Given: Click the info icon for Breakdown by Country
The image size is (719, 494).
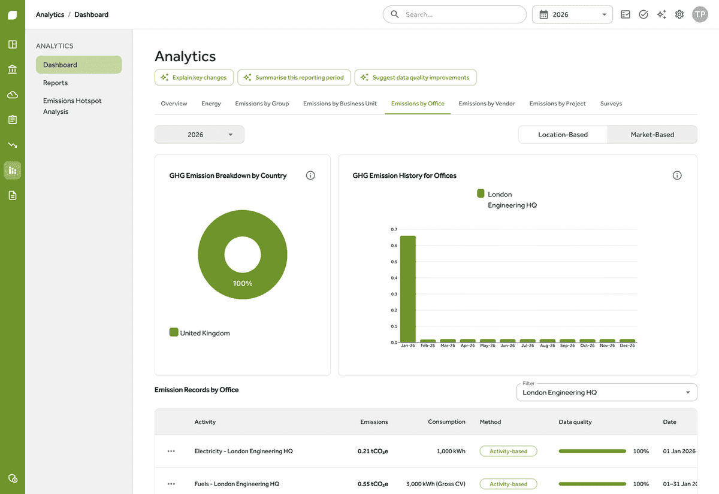Looking at the screenshot, I should coord(310,175).
